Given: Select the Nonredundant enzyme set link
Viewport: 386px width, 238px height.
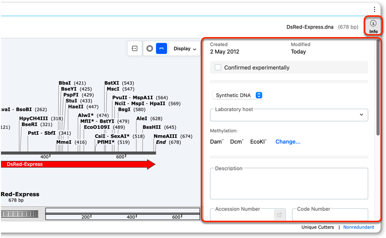Looking at the screenshot, I should [x=359, y=227].
